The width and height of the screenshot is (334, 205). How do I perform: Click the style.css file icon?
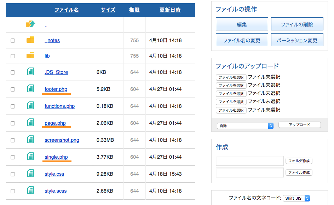tap(30, 173)
